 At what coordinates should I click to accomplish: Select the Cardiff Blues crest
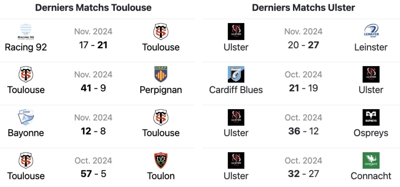[236, 74]
